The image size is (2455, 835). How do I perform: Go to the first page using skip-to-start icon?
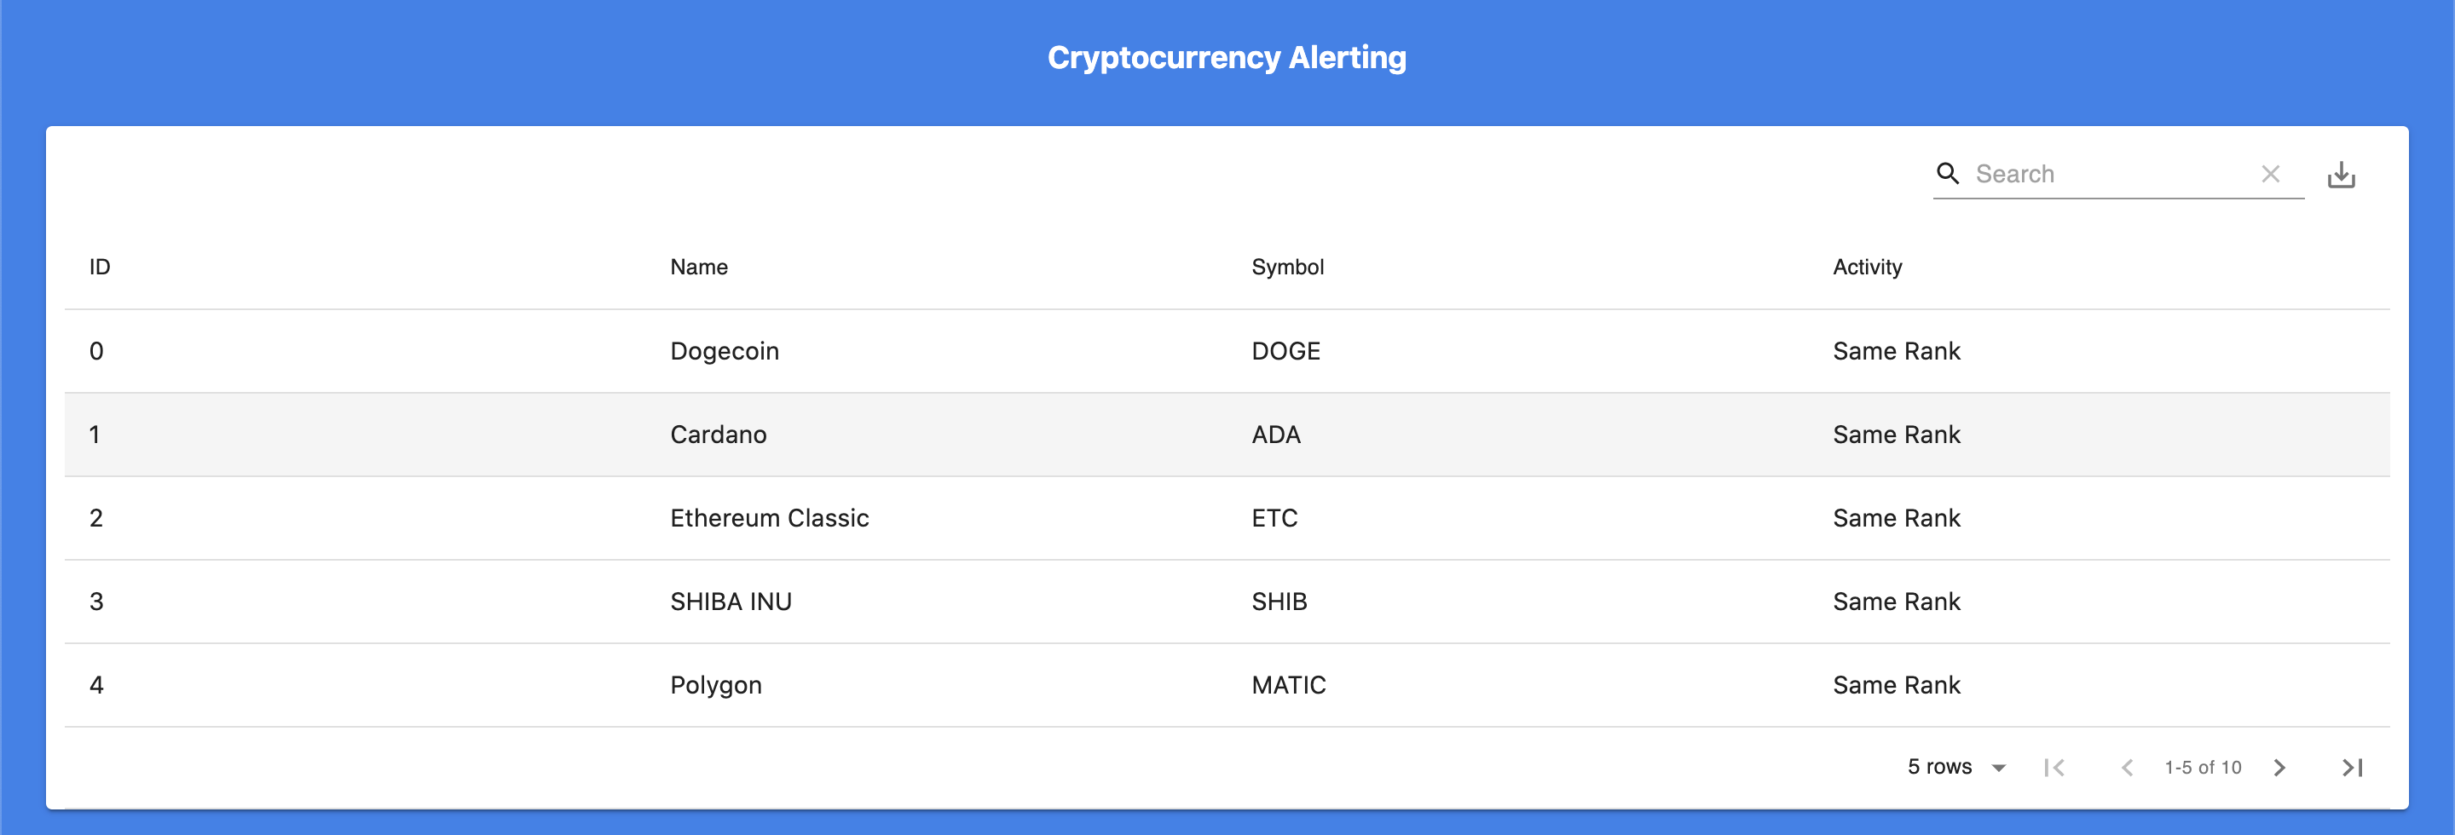(x=2054, y=768)
